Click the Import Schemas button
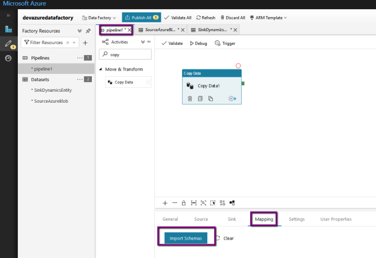 tap(187, 238)
